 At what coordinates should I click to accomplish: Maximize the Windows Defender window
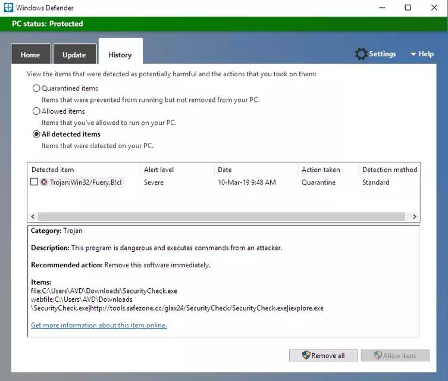(x=408, y=8)
